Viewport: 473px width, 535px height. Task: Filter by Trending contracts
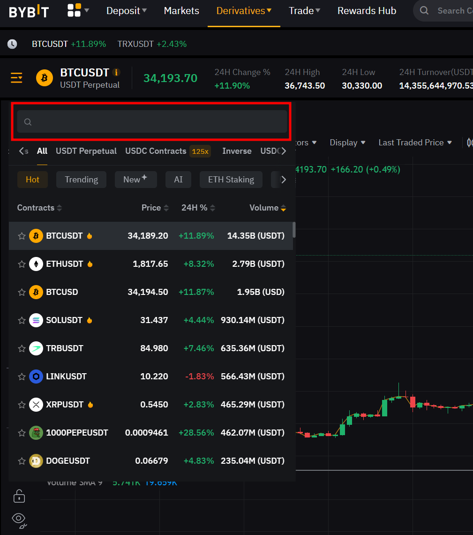pyautogui.click(x=81, y=180)
